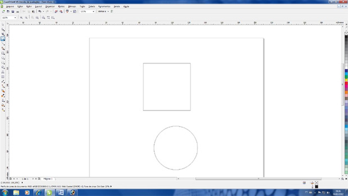Expand the cursor coordinates status arrow
Screen dimensions: 348x196
(x=22, y=183)
